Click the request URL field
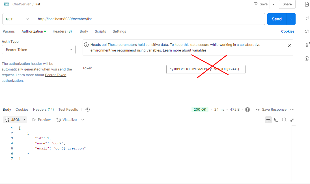This screenshot has width=310, height=184. [149, 19]
